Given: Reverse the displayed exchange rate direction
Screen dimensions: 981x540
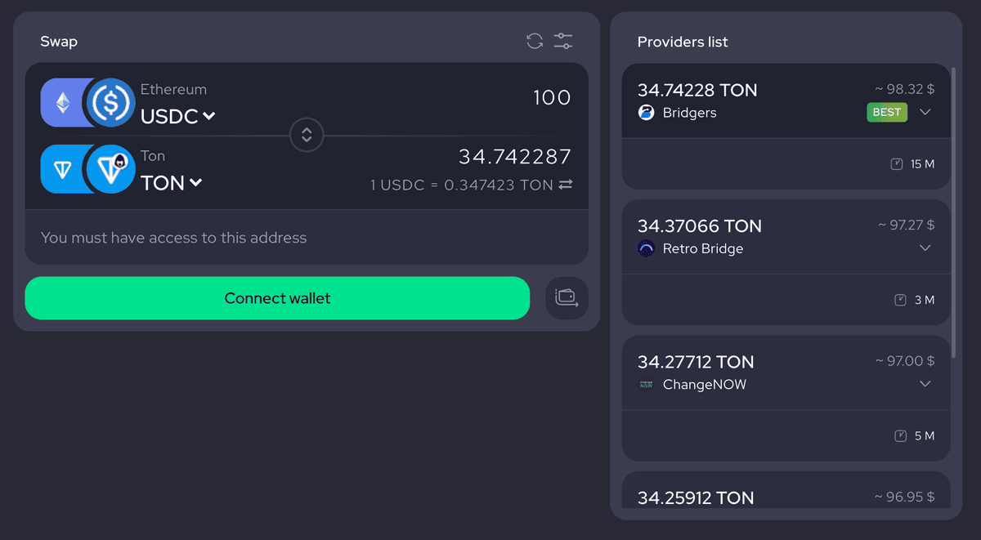Looking at the screenshot, I should pos(567,185).
